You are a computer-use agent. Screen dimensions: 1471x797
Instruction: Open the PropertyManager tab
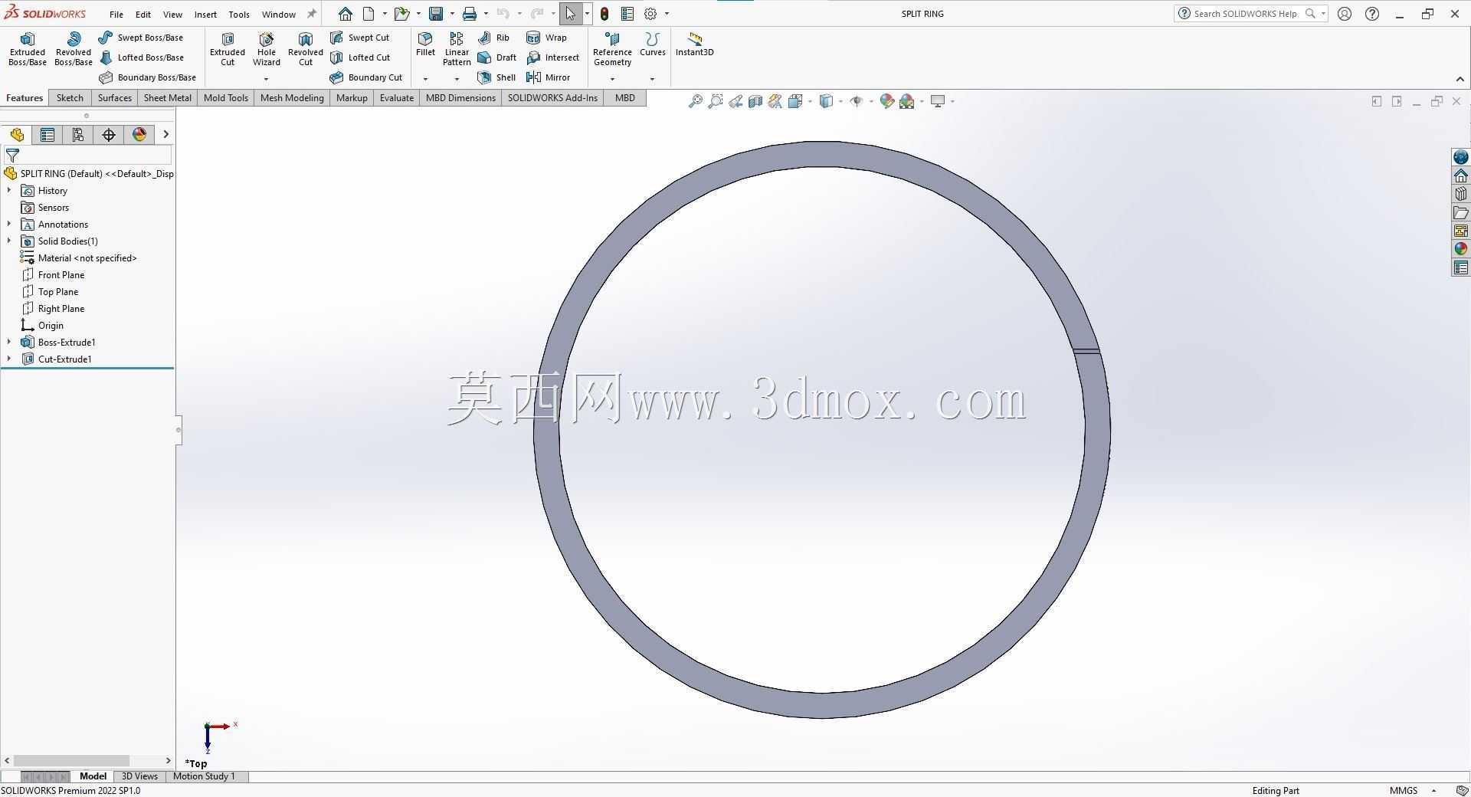(x=48, y=135)
